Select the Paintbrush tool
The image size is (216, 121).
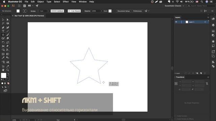point(7,35)
